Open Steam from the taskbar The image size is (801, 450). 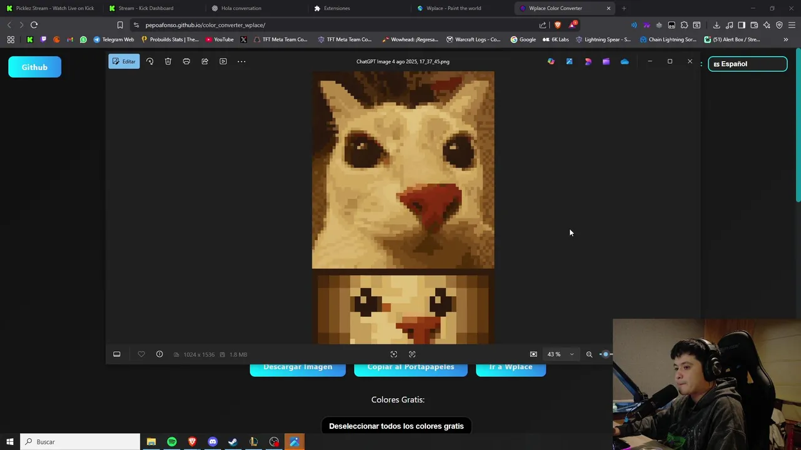(x=233, y=442)
